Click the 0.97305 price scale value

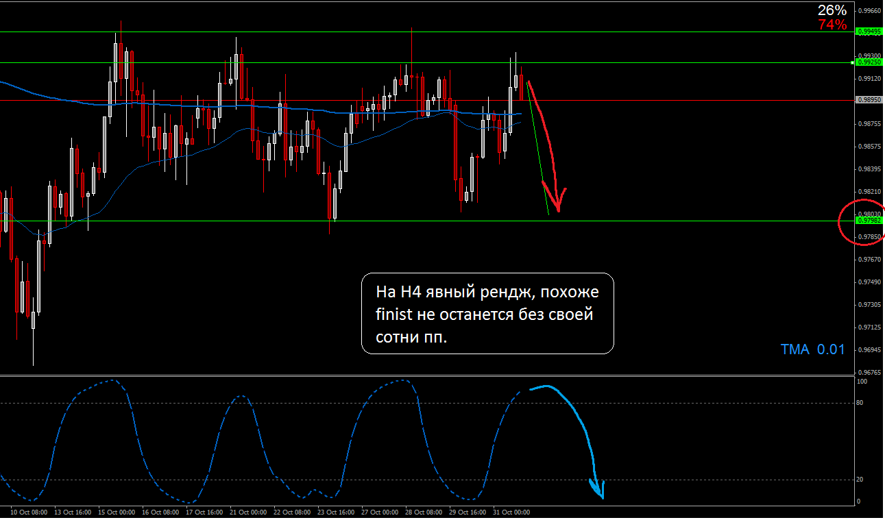pyautogui.click(x=869, y=305)
